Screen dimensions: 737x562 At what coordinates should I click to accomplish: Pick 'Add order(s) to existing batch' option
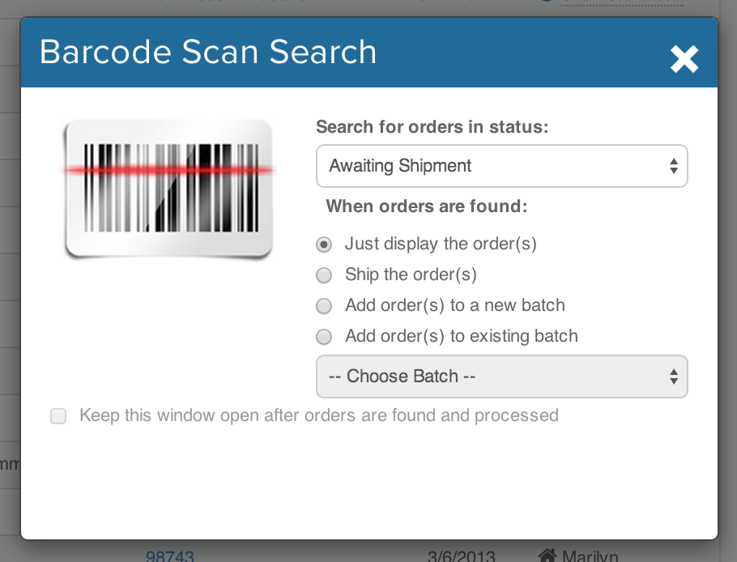[x=324, y=337]
